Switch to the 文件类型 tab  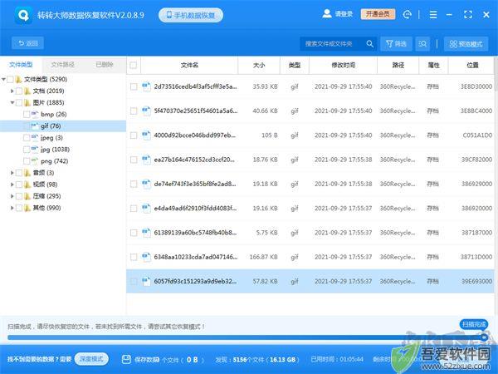click(x=21, y=65)
